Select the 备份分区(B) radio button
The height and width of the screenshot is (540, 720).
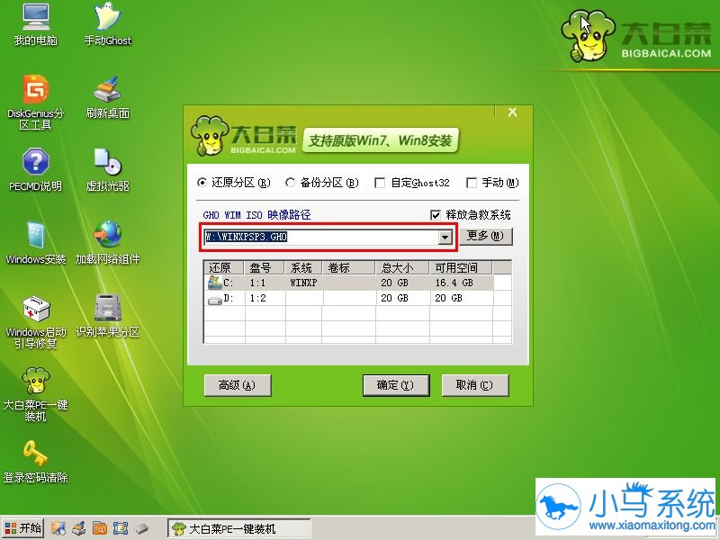click(290, 183)
